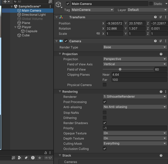Click the error filter exclamation icon
This screenshot has height=164, width=168.
pos(33,158)
